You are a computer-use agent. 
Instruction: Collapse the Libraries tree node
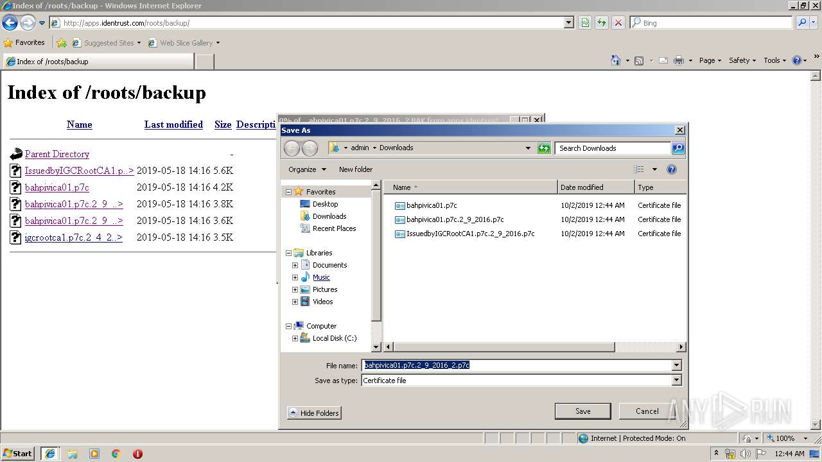tap(288, 253)
